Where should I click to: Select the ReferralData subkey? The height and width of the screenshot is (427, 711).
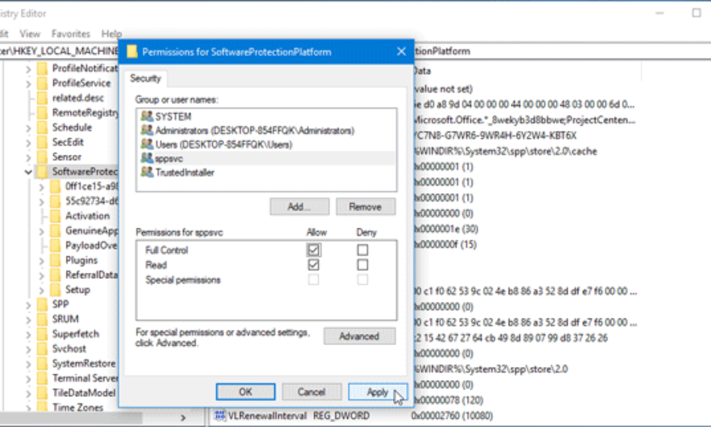(x=92, y=275)
